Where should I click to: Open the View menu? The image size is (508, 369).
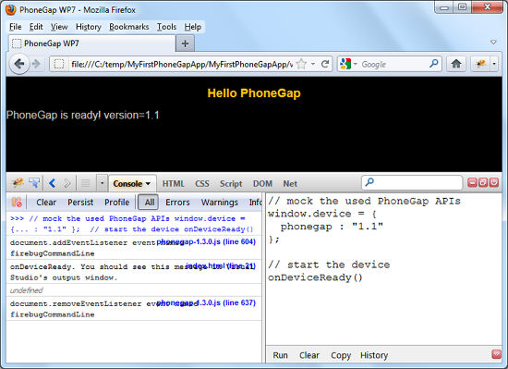click(59, 27)
